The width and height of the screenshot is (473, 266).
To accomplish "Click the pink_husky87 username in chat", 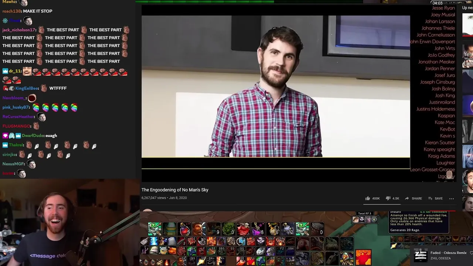I will click(x=16, y=107).
